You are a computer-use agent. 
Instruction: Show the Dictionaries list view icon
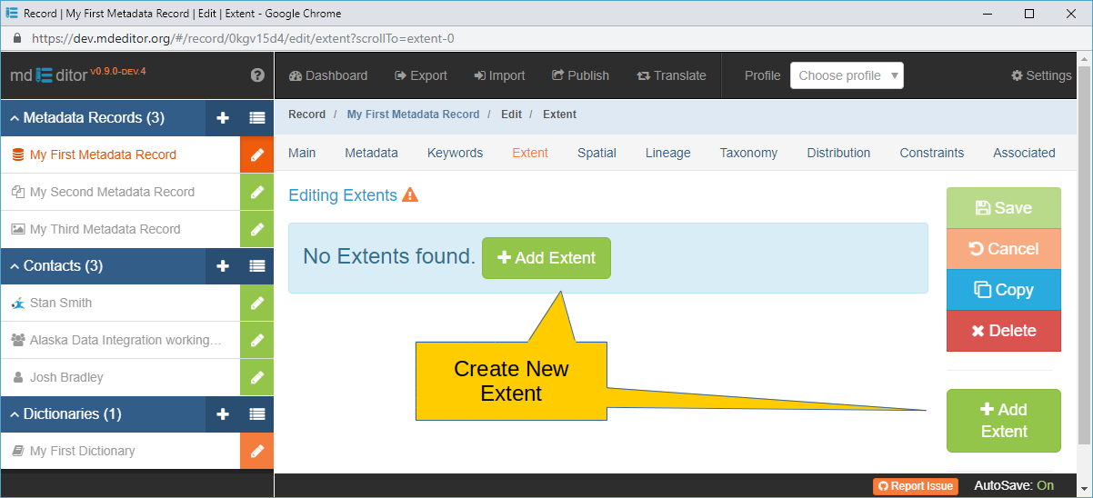click(257, 414)
